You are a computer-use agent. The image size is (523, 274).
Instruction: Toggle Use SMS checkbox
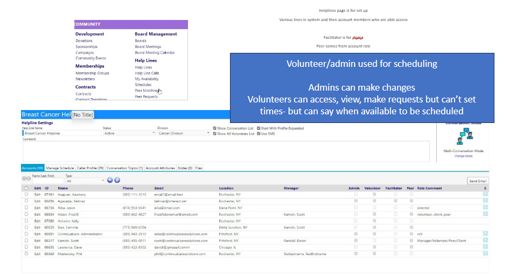[259, 134]
